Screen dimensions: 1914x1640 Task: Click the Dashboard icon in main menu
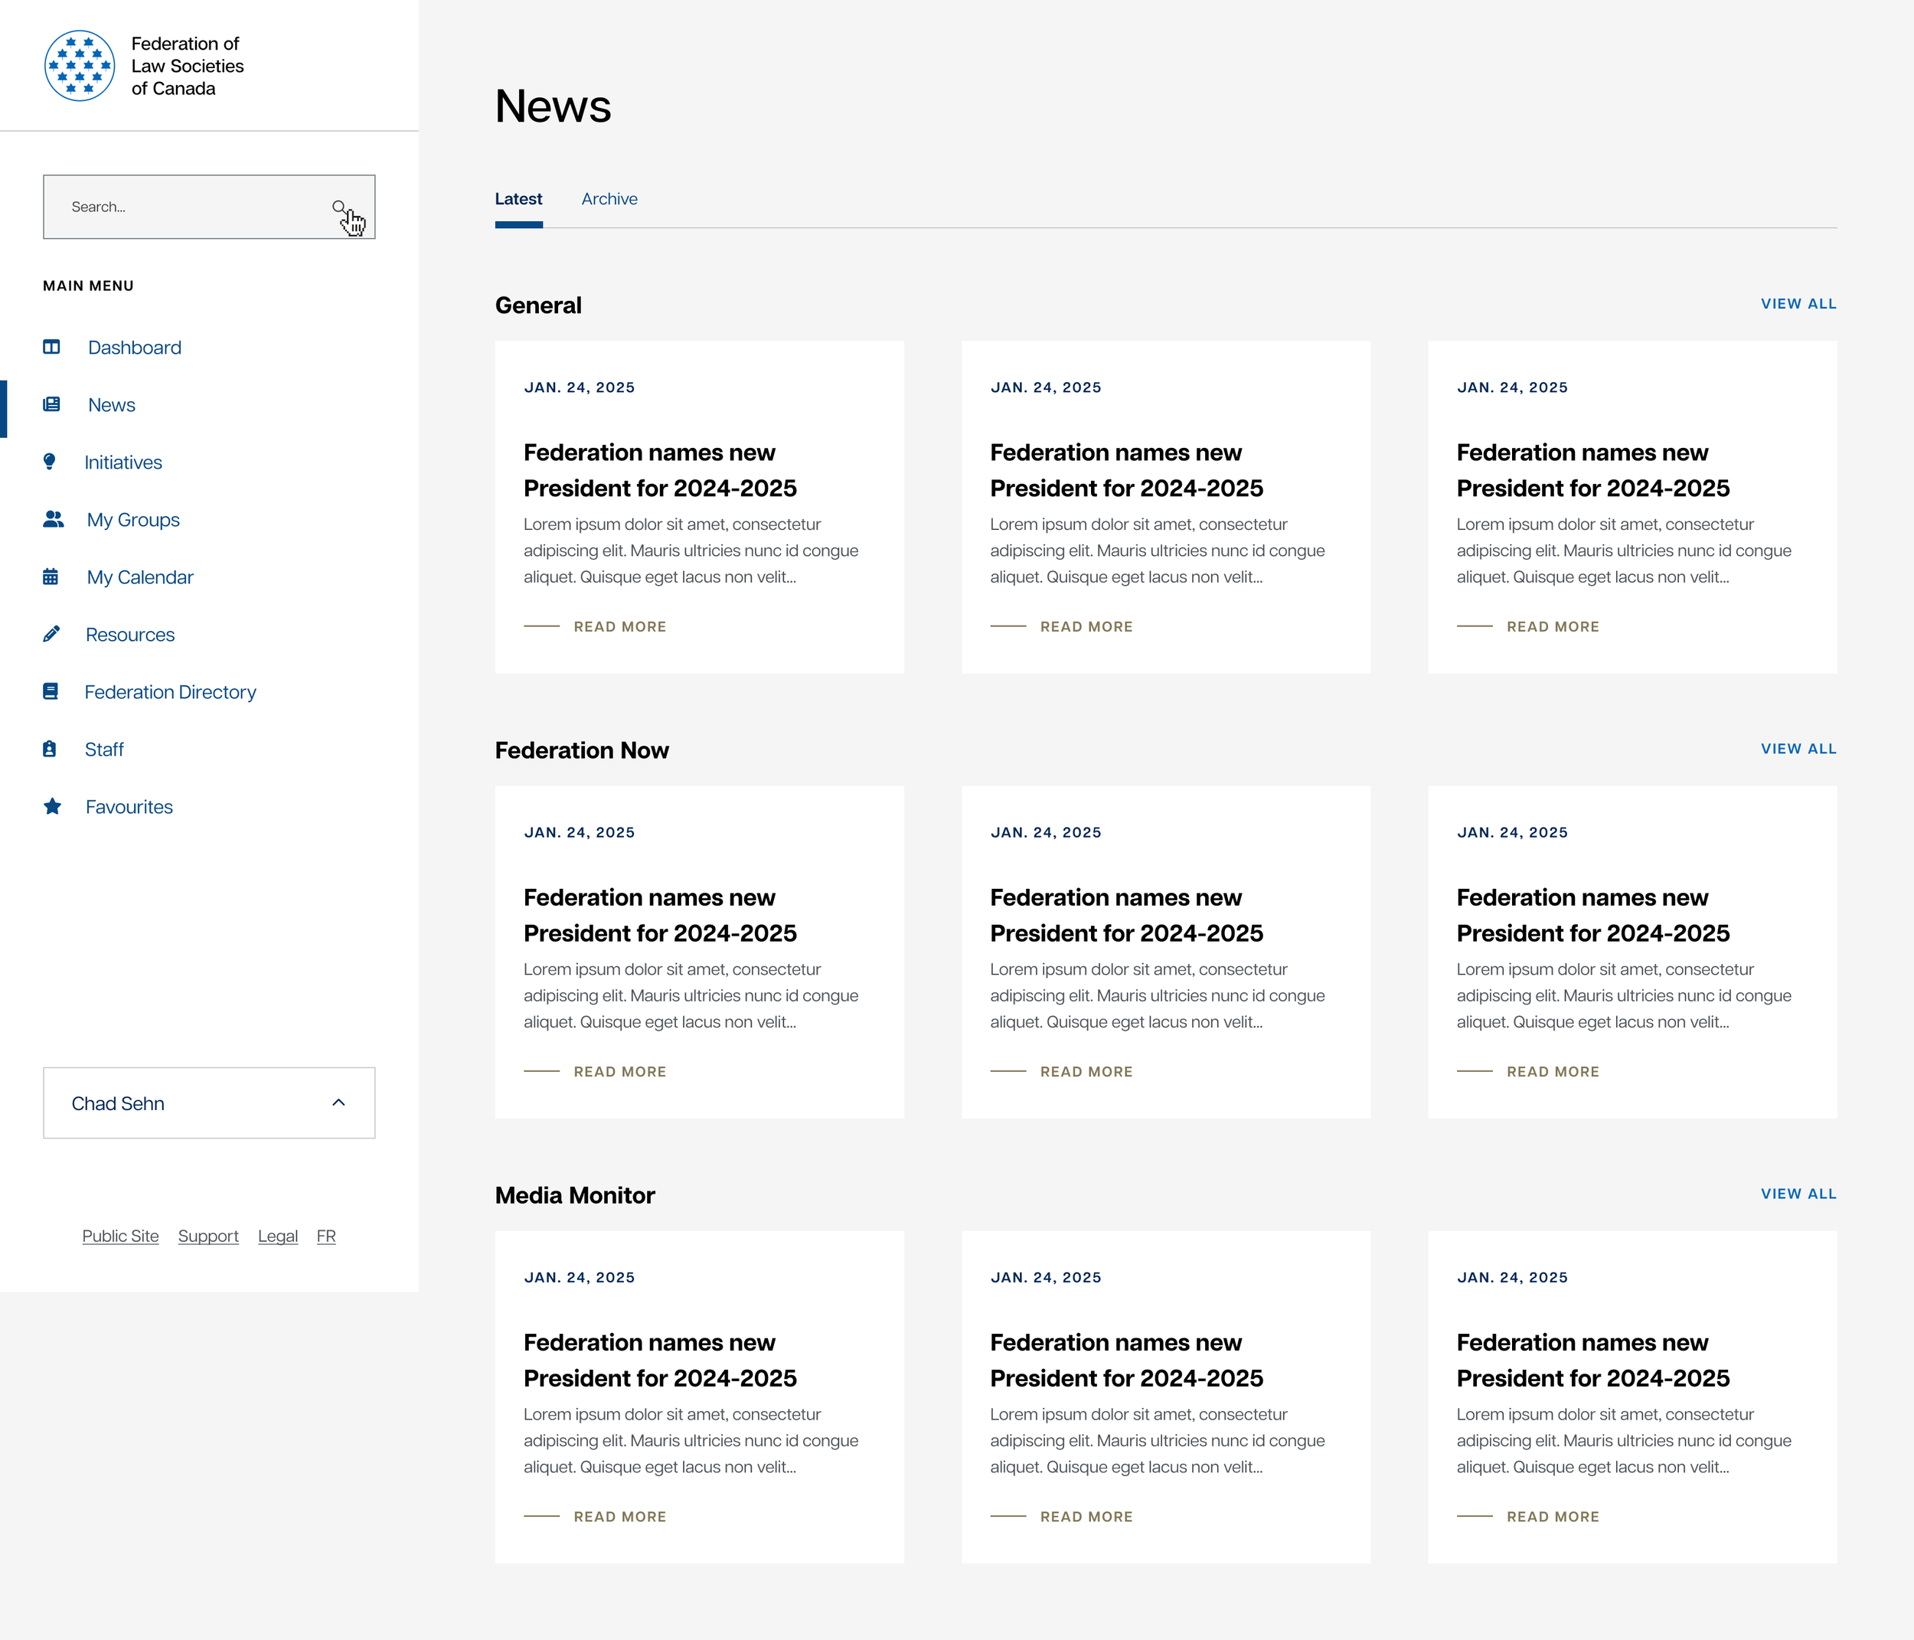pyautogui.click(x=52, y=348)
